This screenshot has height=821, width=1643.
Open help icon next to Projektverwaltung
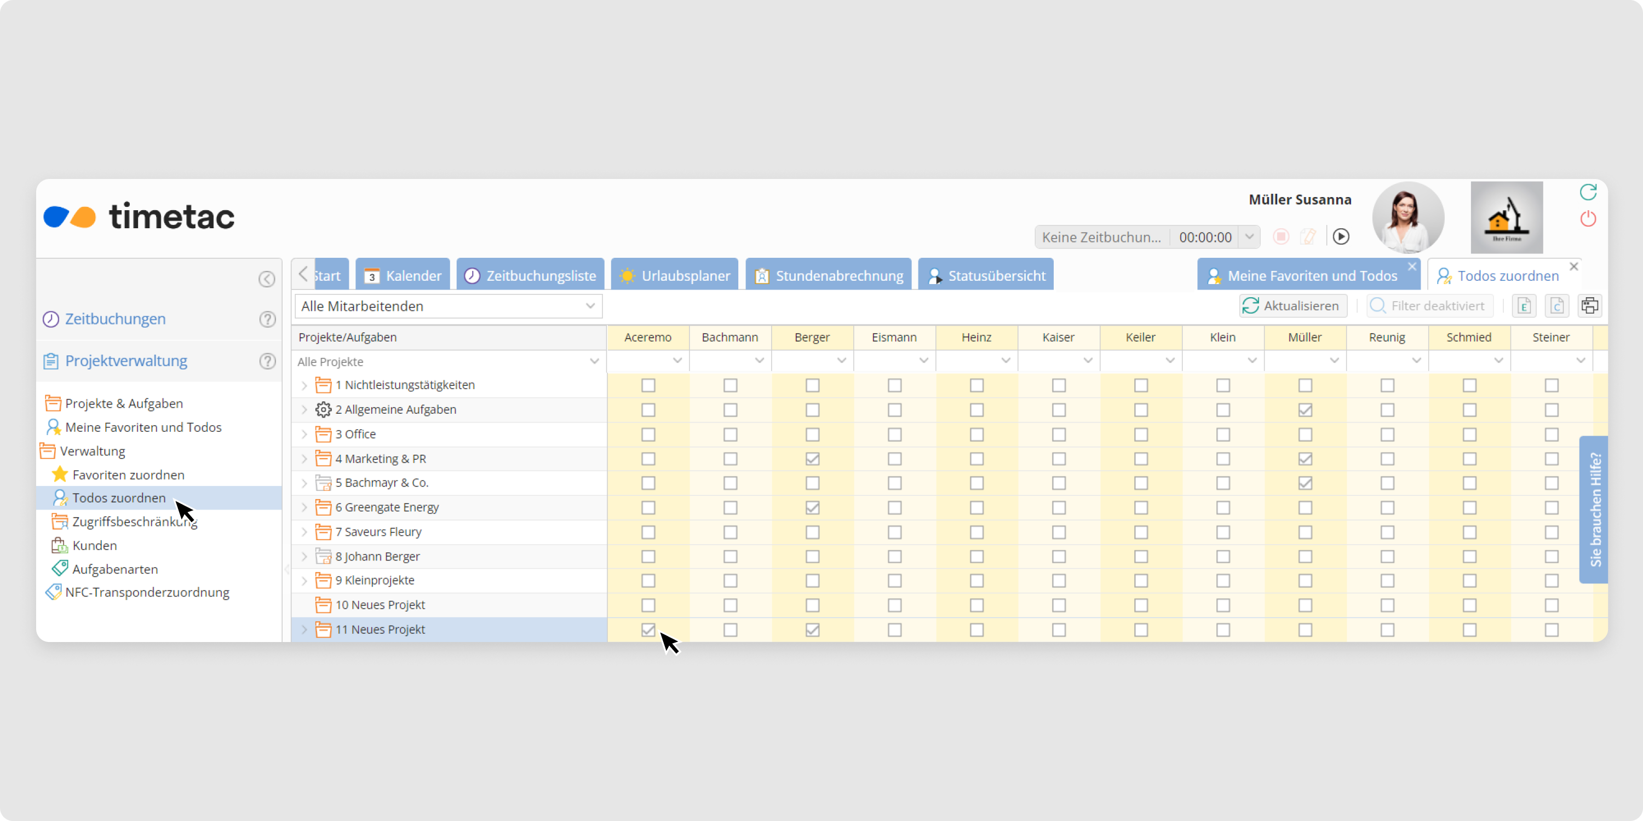pos(267,361)
